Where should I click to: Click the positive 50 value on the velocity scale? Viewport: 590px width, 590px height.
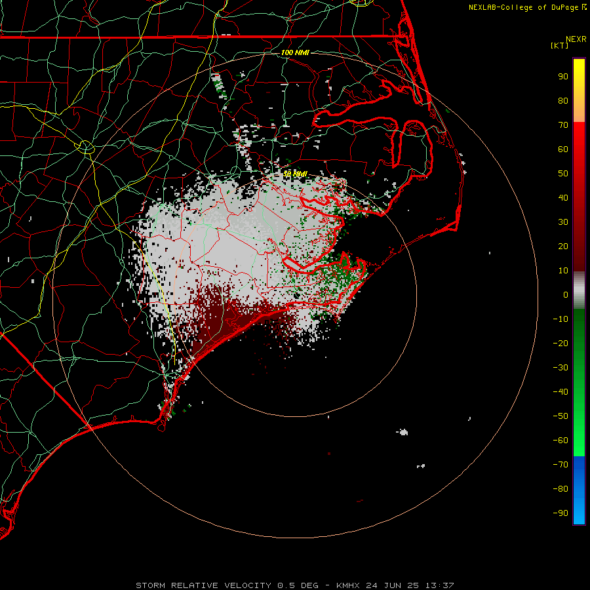pyautogui.click(x=563, y=174)
